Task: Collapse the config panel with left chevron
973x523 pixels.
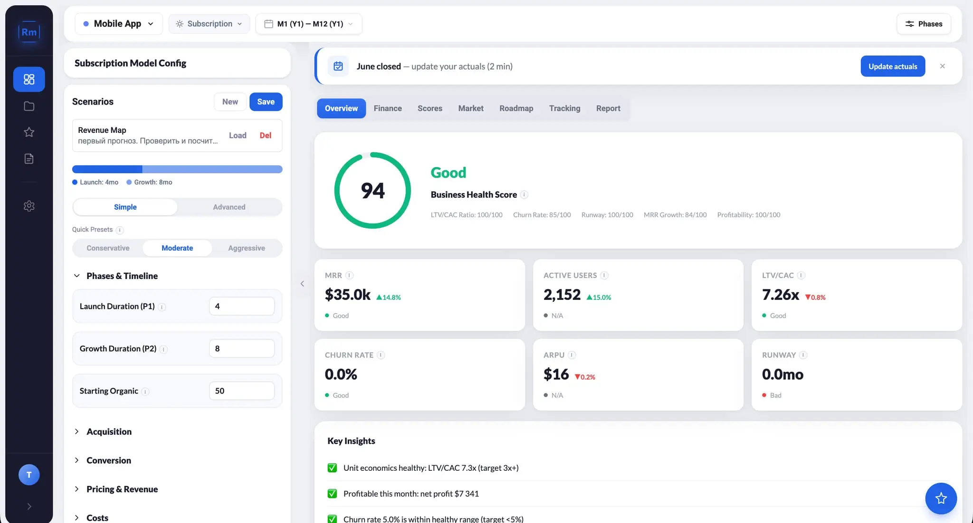Action: coord(302,284)
